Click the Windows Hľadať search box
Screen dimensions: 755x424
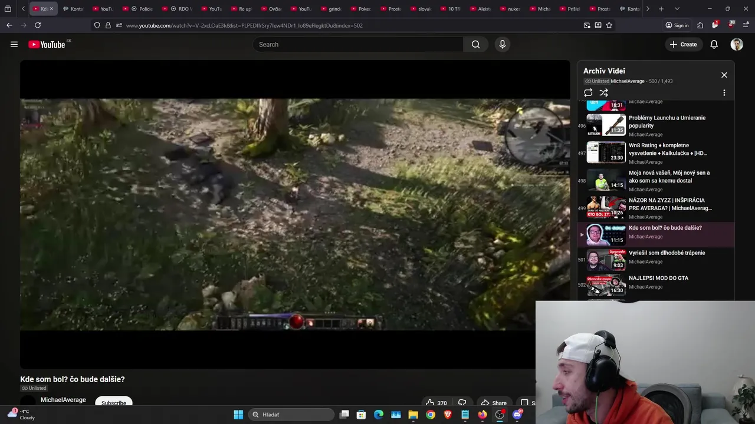[x=291, y=415]
